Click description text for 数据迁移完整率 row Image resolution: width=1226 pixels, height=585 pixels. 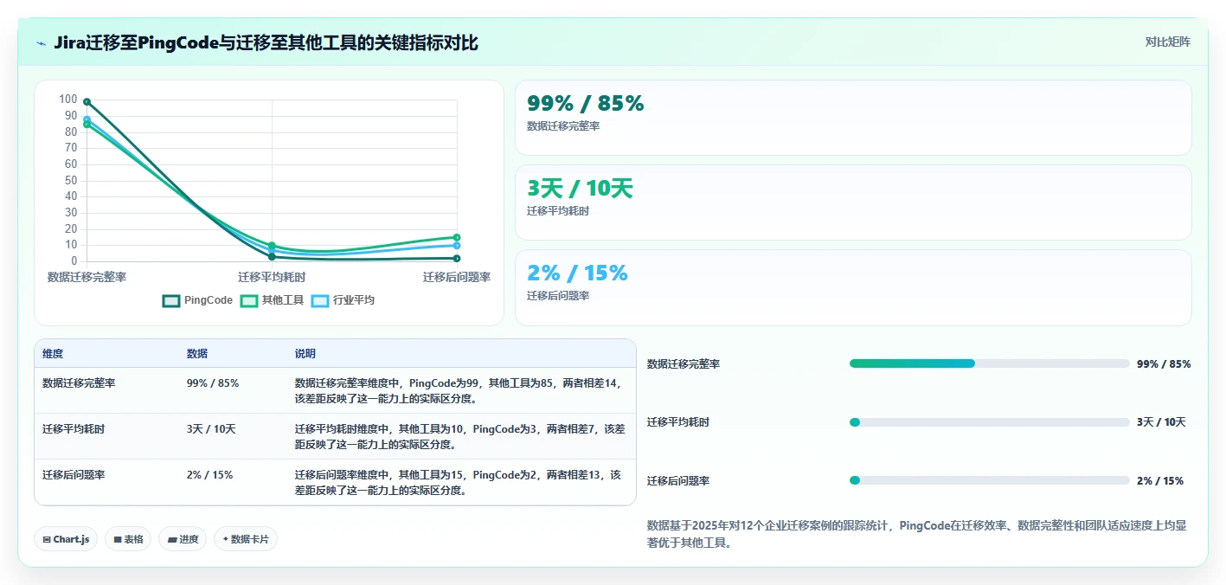point(459,390)
